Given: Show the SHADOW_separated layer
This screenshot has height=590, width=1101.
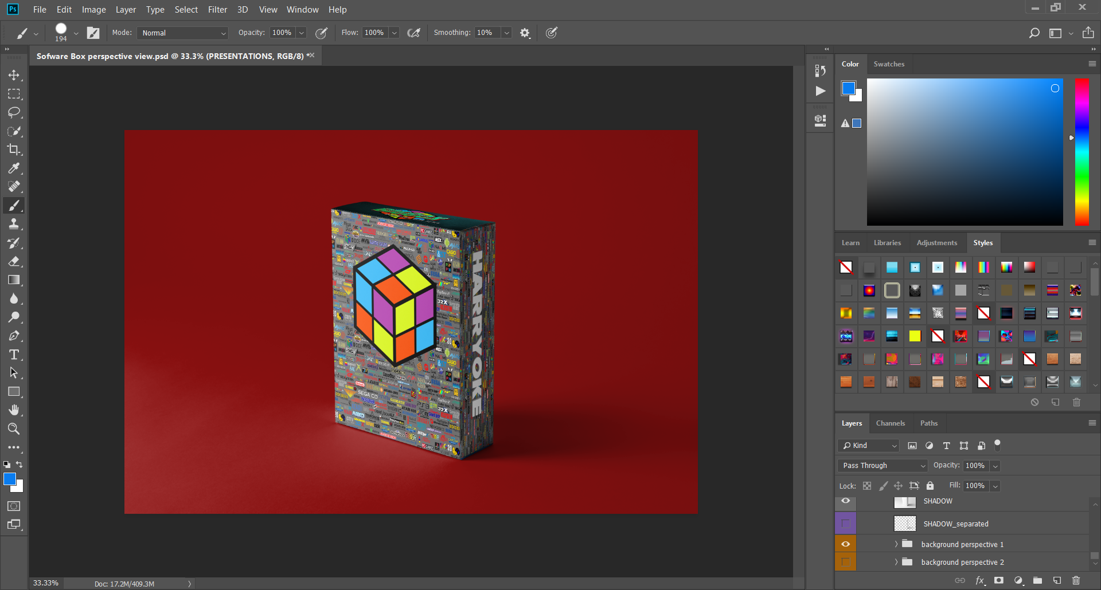Looking at the screenshot, I should coord(846,524).
